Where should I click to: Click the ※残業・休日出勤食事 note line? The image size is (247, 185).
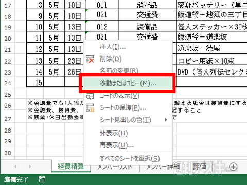tap(56, 117)
